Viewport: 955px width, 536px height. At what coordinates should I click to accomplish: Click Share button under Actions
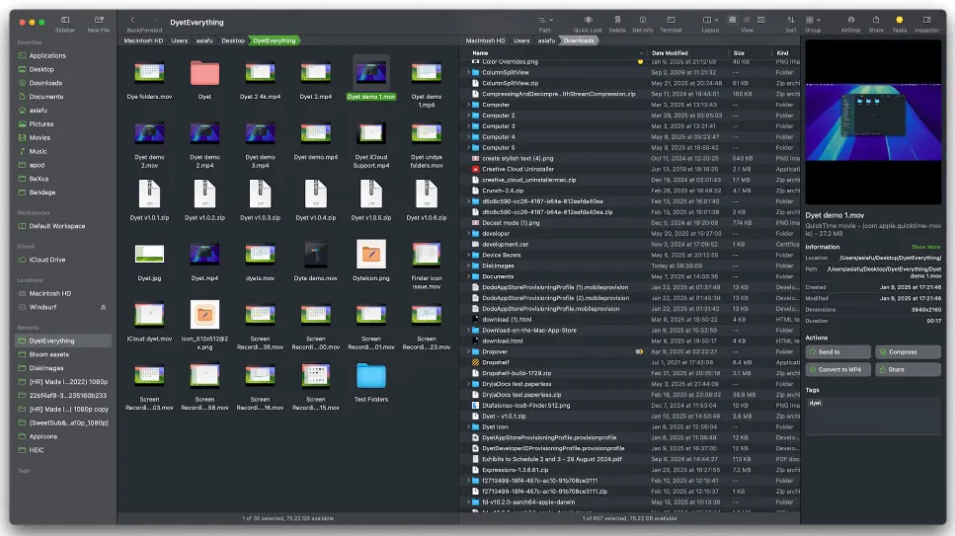(908, 370)
